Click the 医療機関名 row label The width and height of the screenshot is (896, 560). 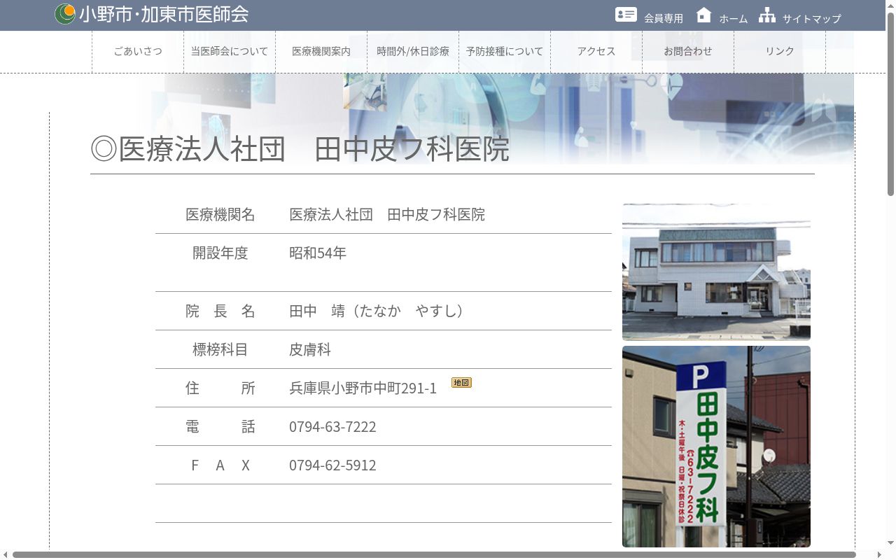tap(220, 214)
